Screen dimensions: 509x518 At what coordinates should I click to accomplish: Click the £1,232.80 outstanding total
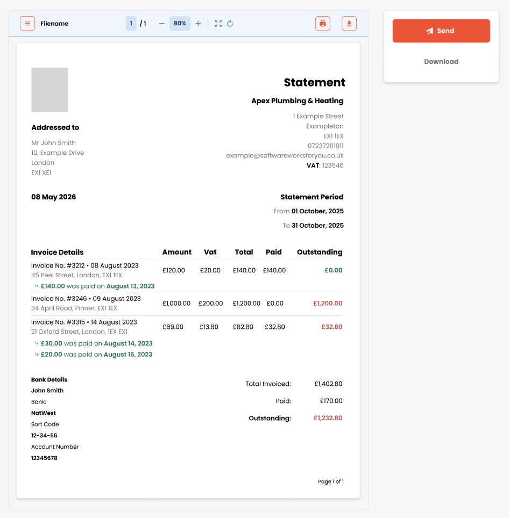coord(328,418)
